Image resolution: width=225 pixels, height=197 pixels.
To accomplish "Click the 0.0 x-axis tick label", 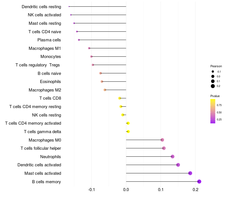I will pos(126,190).
